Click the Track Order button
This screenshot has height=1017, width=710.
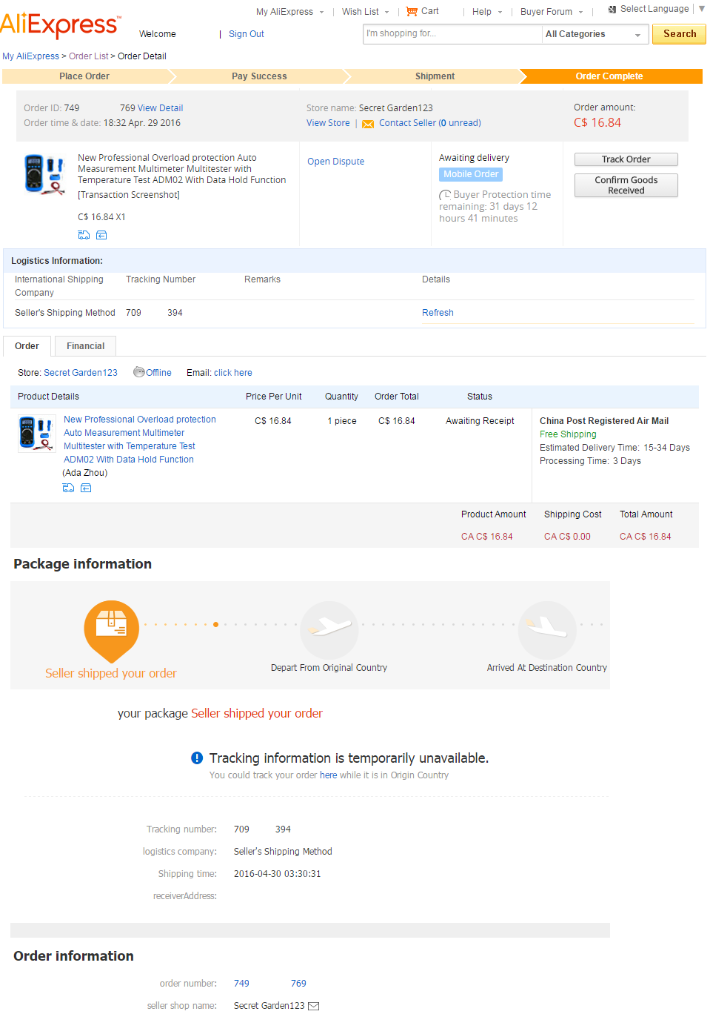[626, 159]
